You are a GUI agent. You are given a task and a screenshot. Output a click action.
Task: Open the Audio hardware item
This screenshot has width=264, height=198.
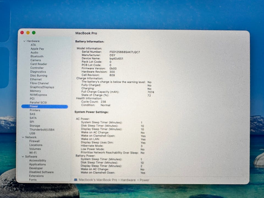[x=34, y=53]
